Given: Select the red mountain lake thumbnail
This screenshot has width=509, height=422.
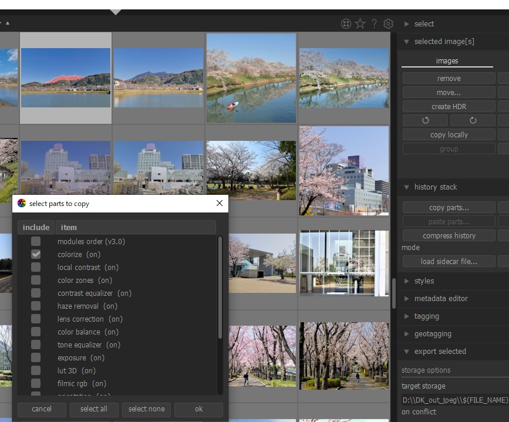Looking at the screenshot, I should 66,77.
